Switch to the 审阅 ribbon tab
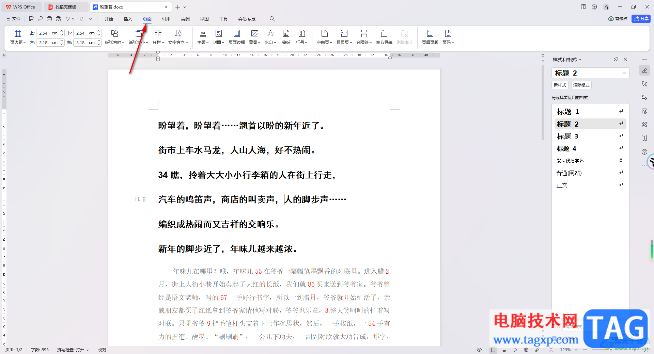The width and height of the screenshot is (654, 354). click(185, 19)
